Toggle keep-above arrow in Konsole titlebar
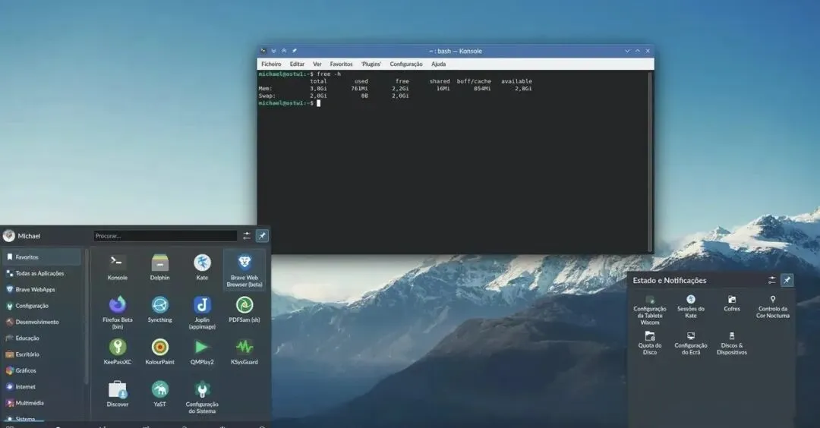820x428 pixels. point(284,51)
